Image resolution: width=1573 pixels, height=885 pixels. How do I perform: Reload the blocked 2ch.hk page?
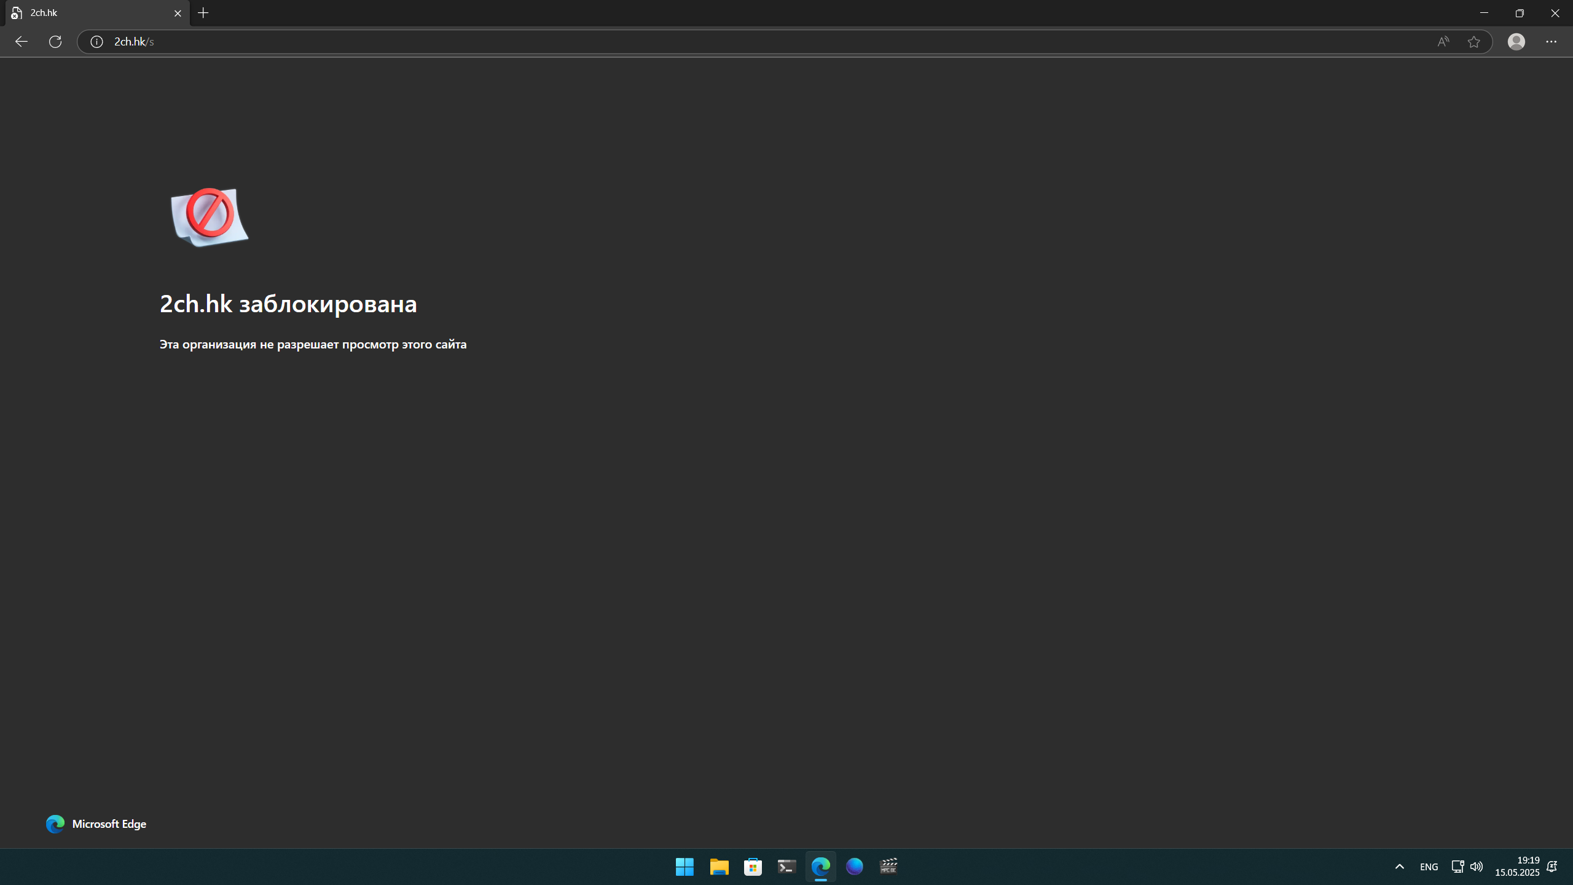pos(55,42)
